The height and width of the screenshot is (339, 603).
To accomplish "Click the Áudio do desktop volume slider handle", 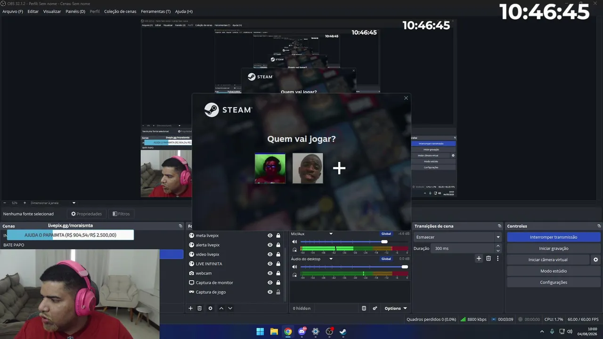I will [405, 267].
